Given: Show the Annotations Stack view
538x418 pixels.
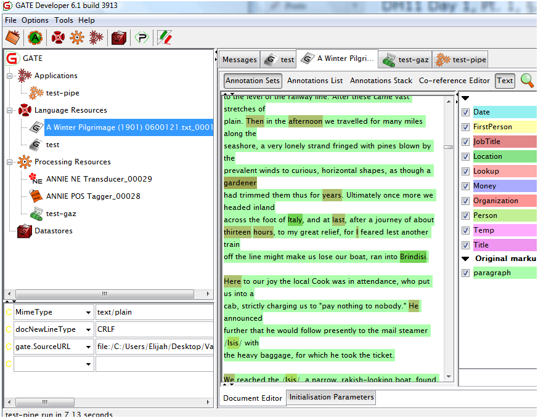Looking at the screenshot, I should click(x=381, y=81).
